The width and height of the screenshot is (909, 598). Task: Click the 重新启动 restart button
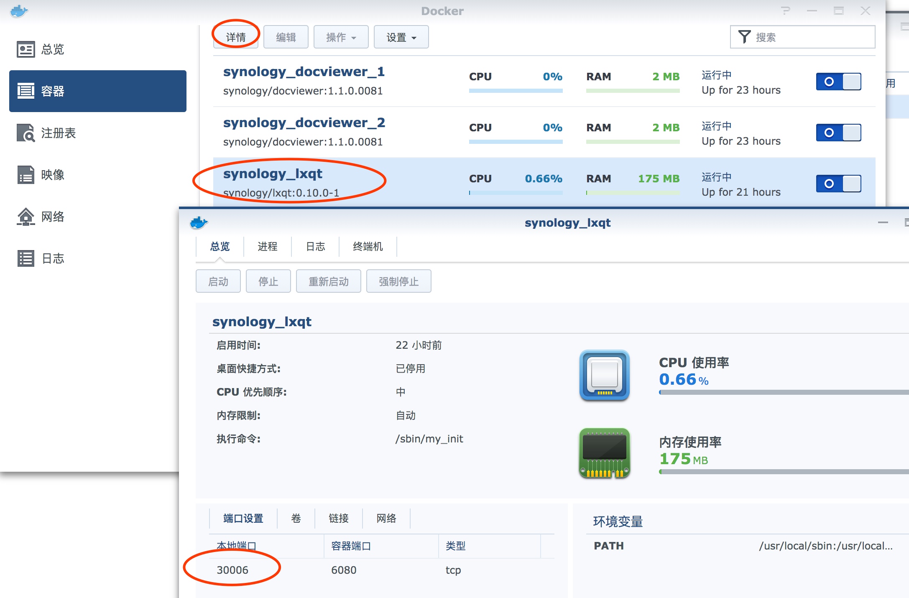[329, 281]
